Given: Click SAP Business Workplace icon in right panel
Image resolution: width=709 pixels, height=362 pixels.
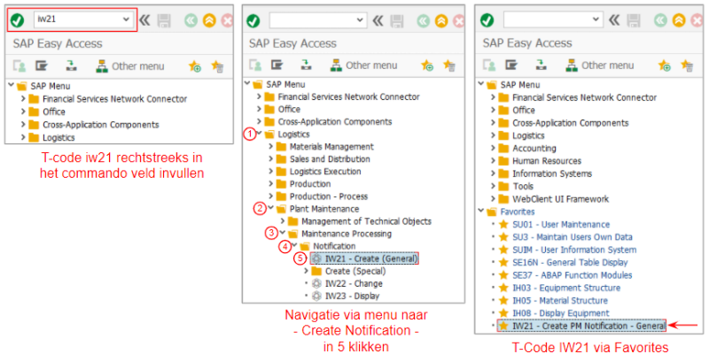Looking at the screenshot, I should [541, 65].
